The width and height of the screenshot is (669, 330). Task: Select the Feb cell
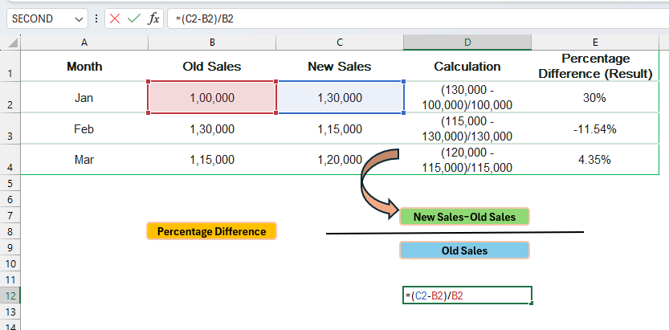(x=84, y=128)
